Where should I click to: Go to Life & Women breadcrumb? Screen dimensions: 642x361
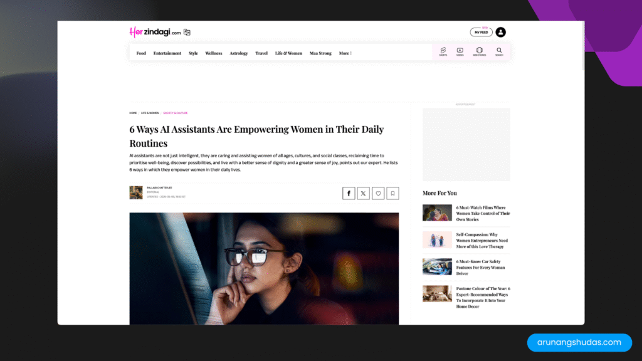150,113
